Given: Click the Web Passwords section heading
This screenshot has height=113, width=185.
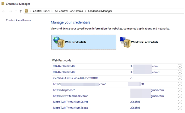Looking at the screenshot, I should tap(62, 60).
